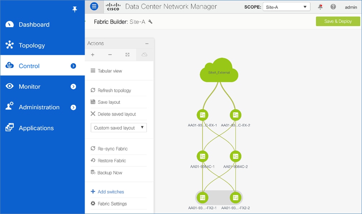Screen dimensions: 362x214
Task: Open Fabric Settings
Action: point(109,204)
